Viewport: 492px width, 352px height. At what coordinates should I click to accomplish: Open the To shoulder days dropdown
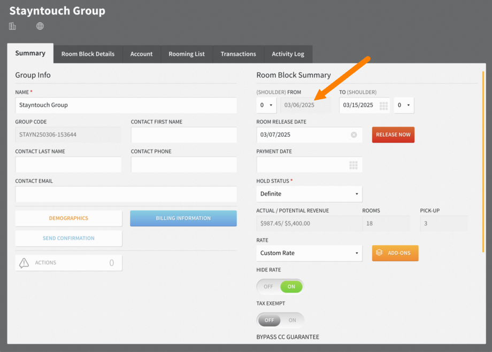404,105
